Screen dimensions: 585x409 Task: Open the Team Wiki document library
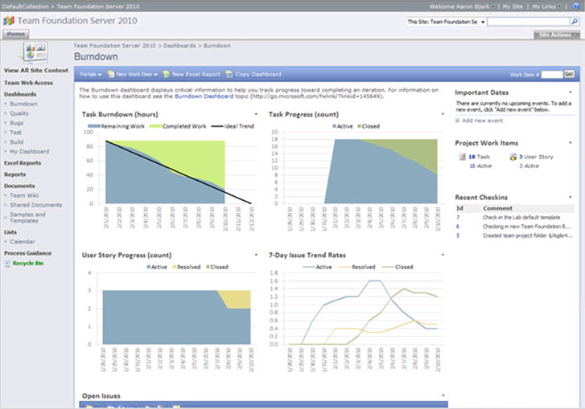24,195
